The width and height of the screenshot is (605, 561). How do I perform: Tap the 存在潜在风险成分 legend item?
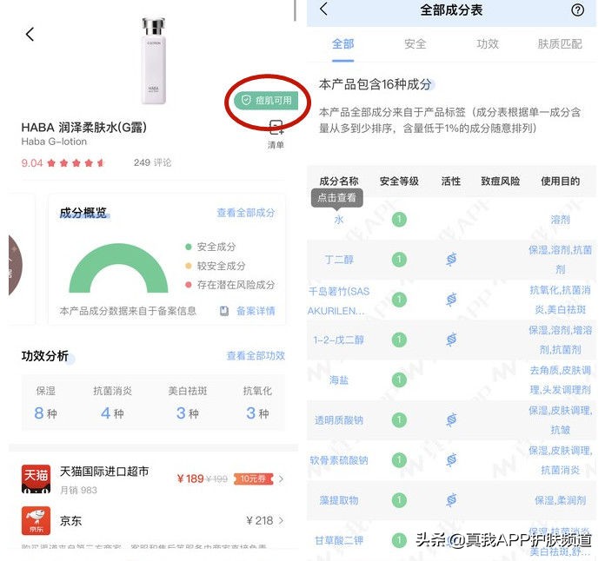point(230,285)
